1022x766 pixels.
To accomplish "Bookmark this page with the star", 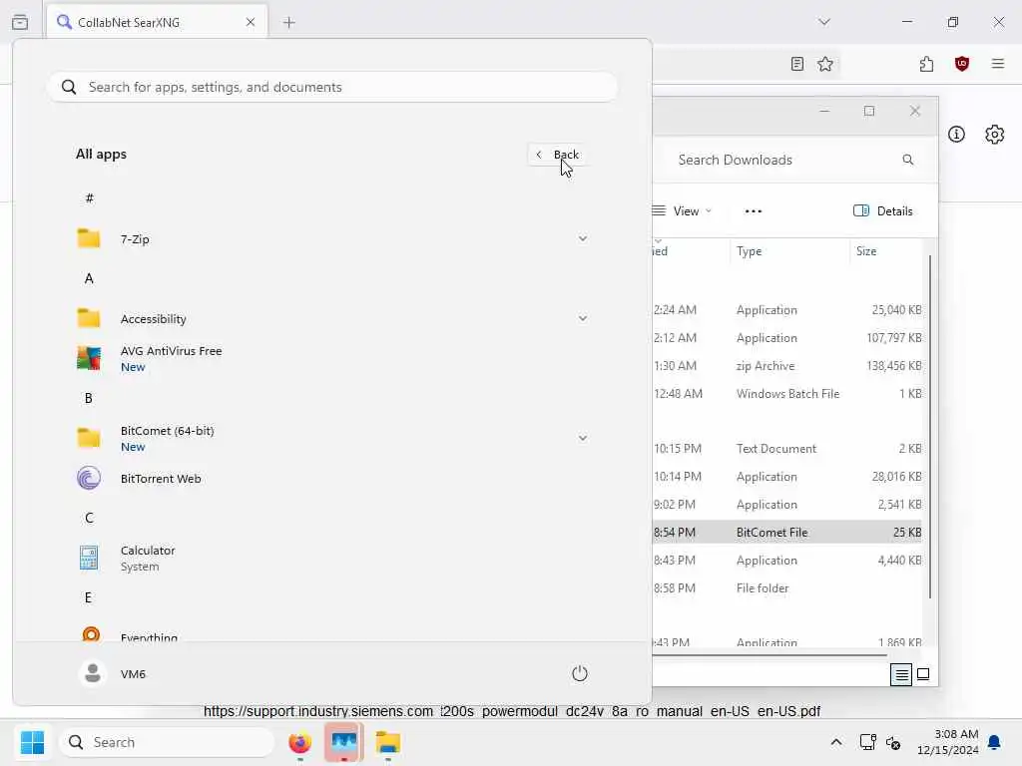I will coord(825,64).
